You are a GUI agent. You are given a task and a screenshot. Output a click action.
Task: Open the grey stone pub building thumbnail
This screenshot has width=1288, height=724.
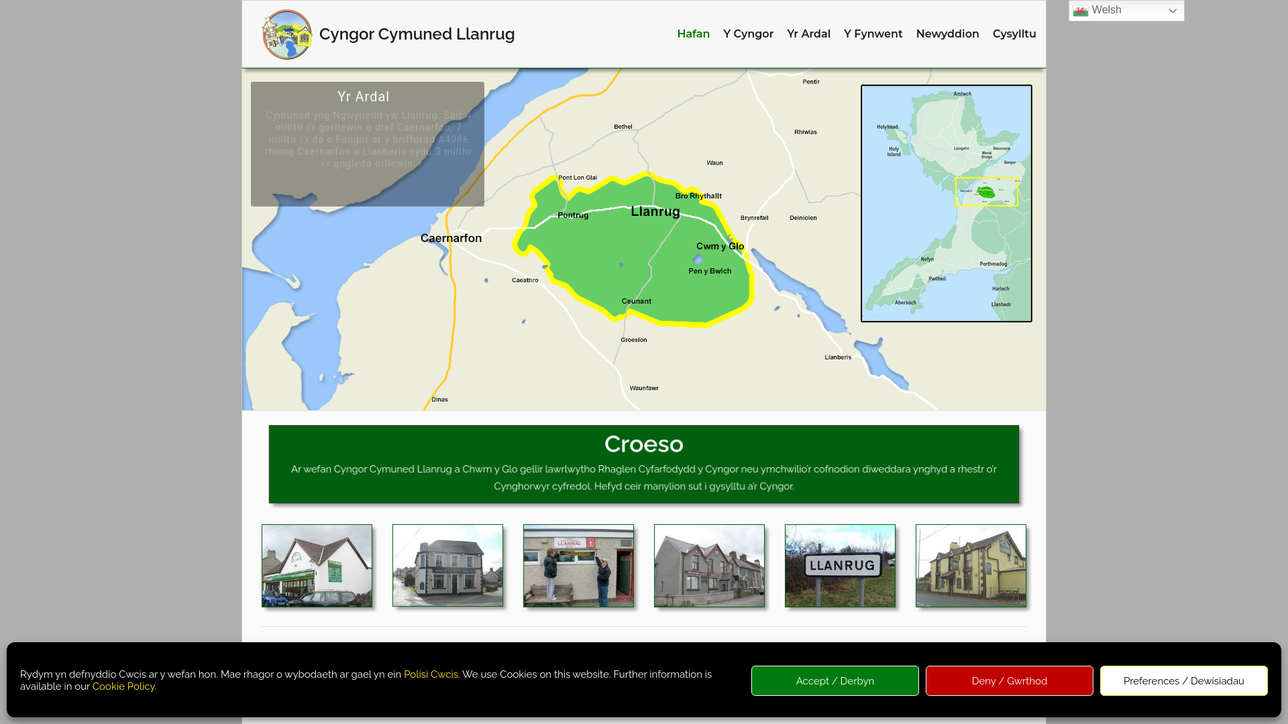pyautogui.click(x=447, y=566)
